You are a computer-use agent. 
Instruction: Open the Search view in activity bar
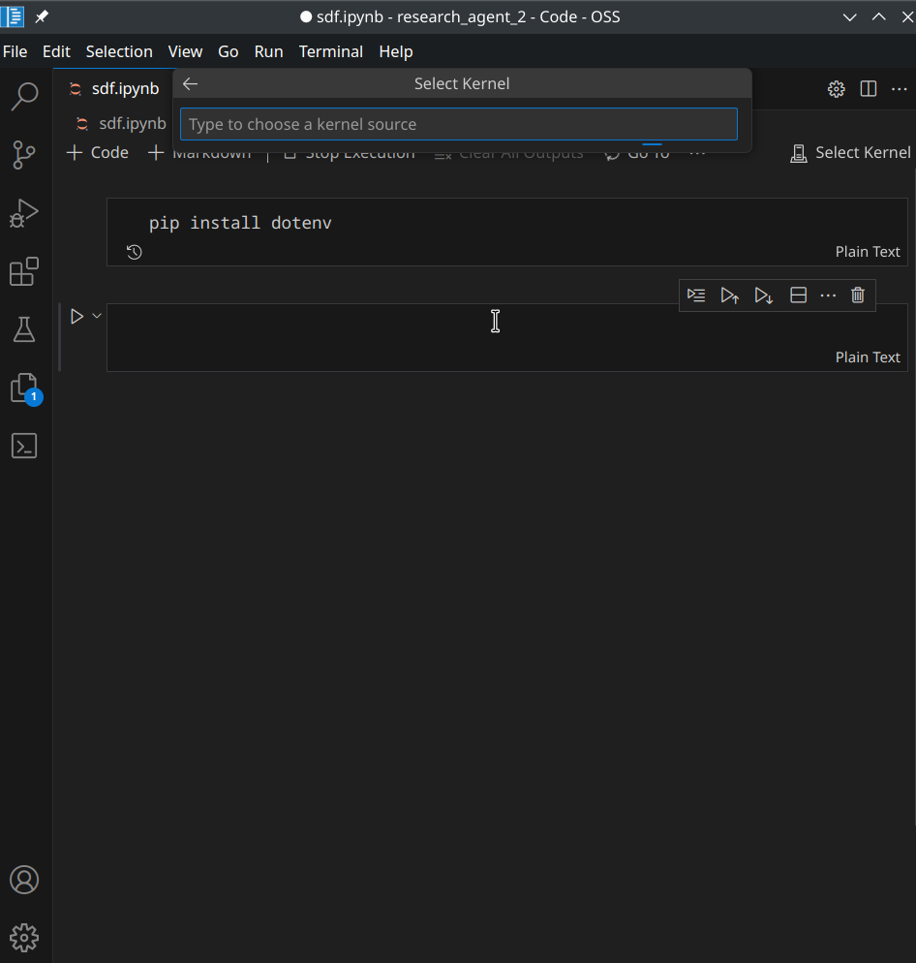24,97
